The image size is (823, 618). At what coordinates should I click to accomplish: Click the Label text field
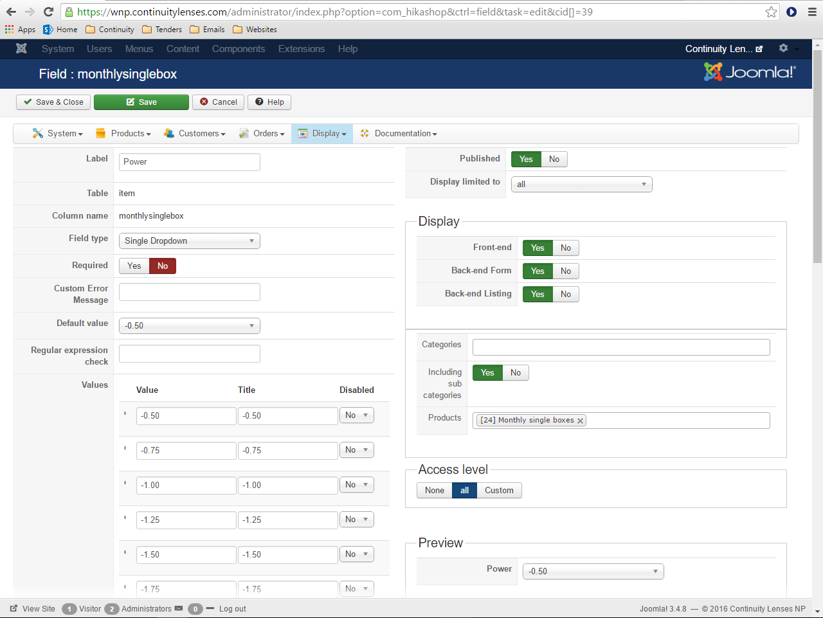click(x=190, y=162)
